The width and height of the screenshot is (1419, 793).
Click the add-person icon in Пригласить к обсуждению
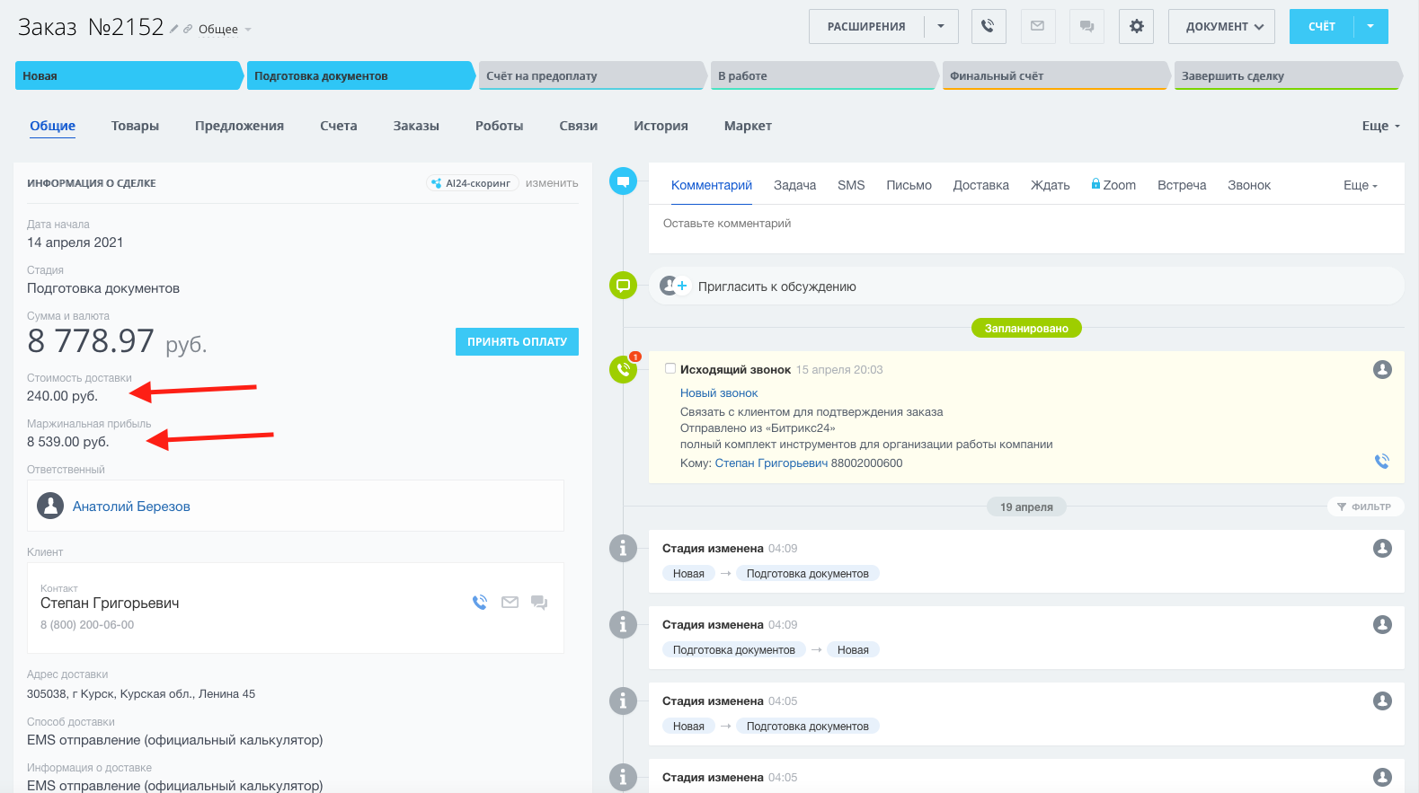pyautogui.click(x=673, y=286)
